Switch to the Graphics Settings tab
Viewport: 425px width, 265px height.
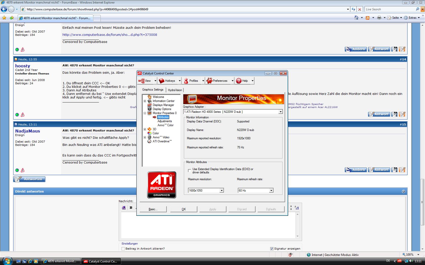click(x=153, y=90)
